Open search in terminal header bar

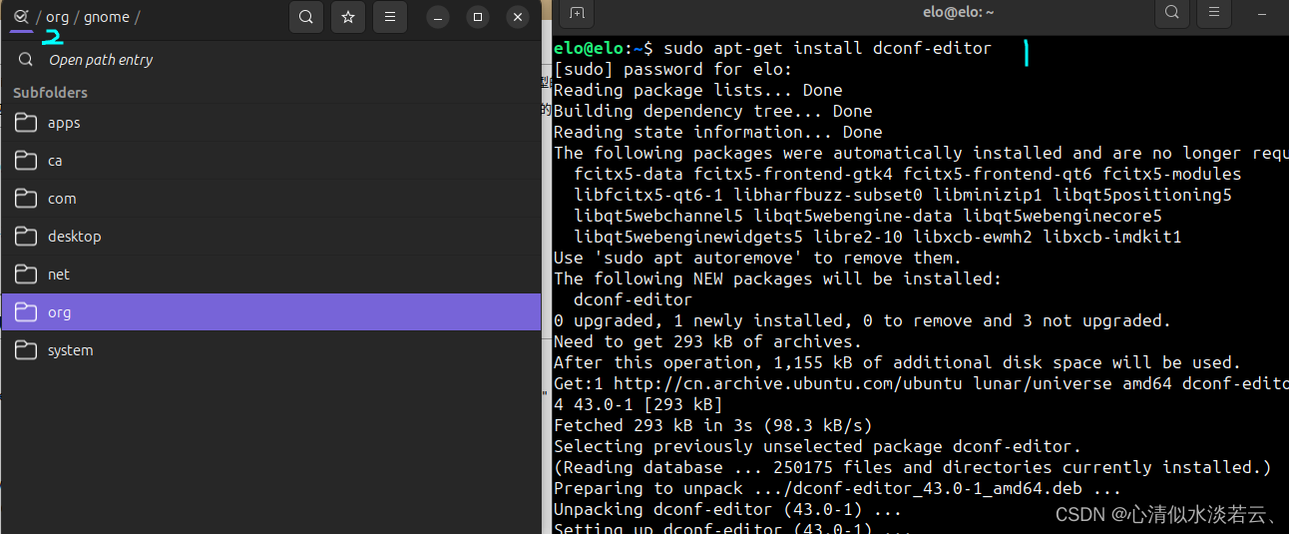(x=1172, y=13)
